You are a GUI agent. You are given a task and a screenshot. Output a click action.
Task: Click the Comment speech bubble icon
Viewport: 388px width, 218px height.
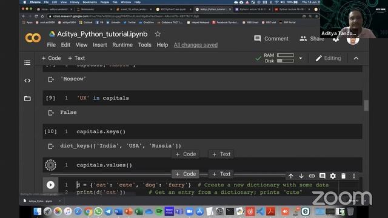[257, 39]
